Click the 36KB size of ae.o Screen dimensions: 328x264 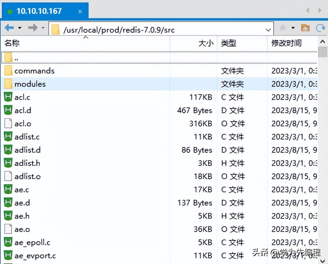pyautogui.click(x=203, y=229)
